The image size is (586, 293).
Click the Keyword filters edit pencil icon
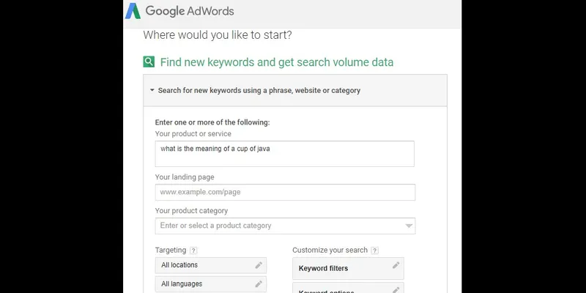coord(396,265)
